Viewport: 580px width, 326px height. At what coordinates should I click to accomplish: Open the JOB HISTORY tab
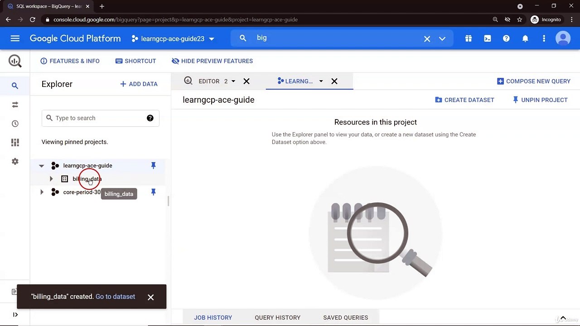pyautogui.click(x=213, y=318)
